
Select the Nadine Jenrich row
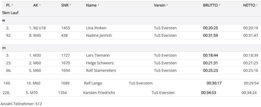[x=131, y=35]
